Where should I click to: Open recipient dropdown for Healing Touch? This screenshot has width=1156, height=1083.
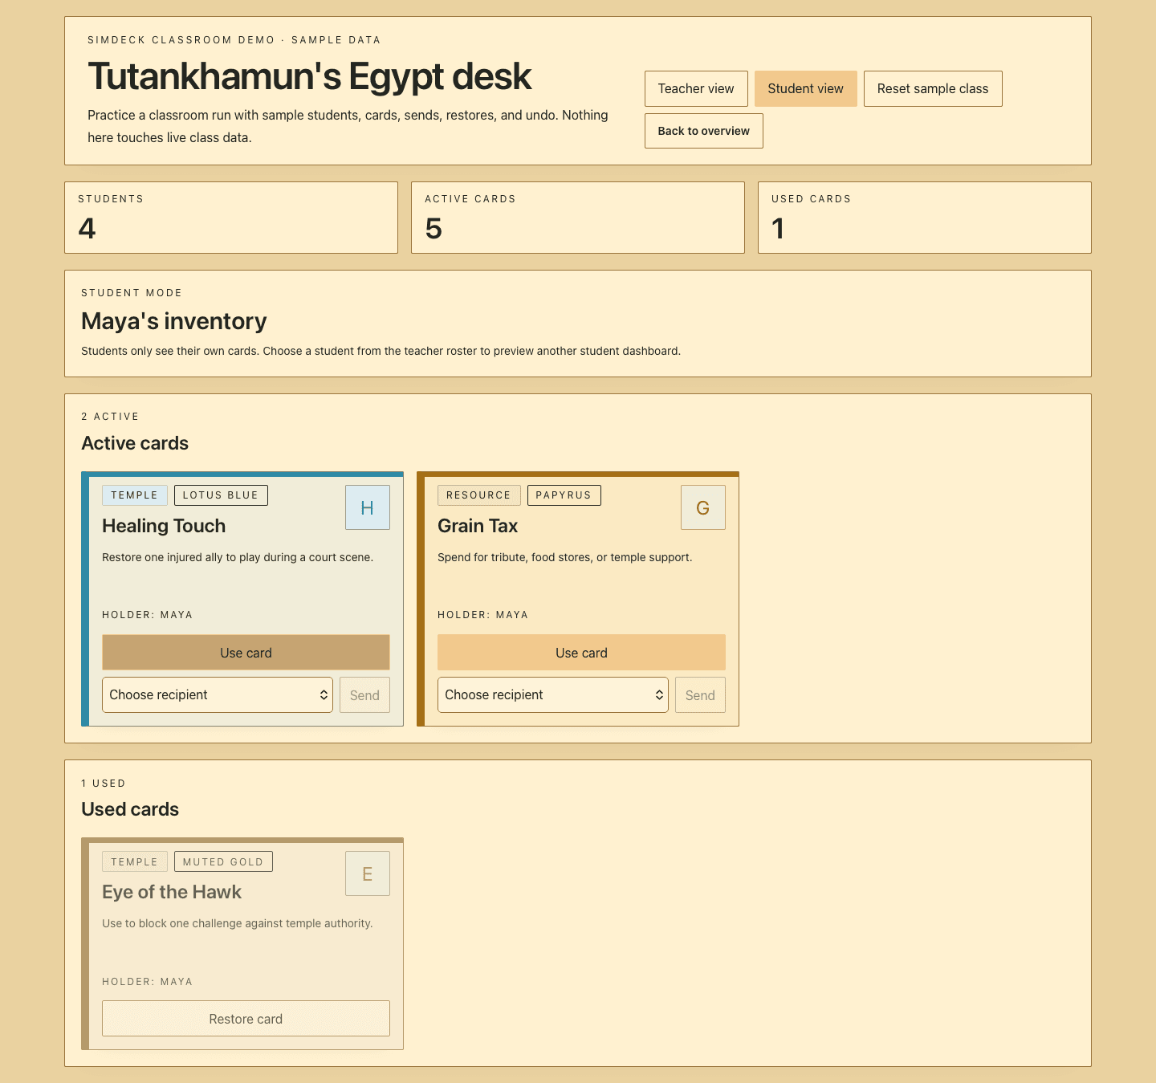click(x=218, y=694)
